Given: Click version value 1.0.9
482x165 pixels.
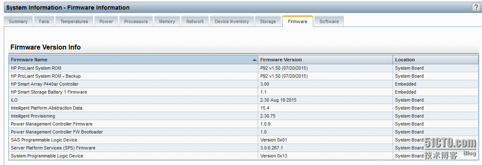Looking at the screenshot, I should [266, 124].
